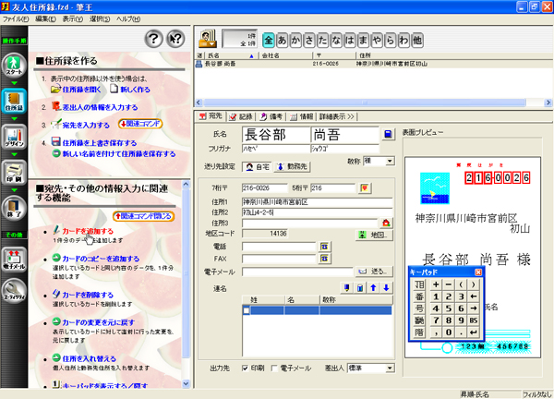Open 電子メール tool in sidebar
This screenshot has width=554, height=399.
click(x=15, y=261)
